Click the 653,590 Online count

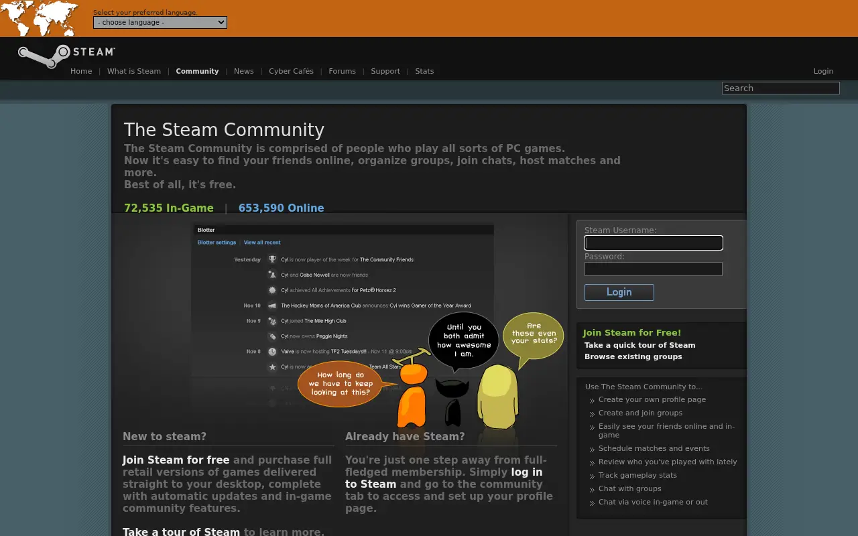(x=282, y=208)
